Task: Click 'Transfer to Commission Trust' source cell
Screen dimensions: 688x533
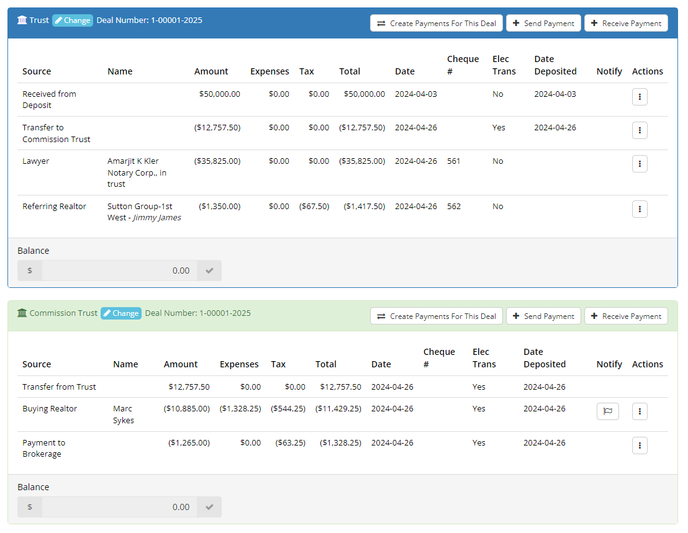Action: [56, 133]
